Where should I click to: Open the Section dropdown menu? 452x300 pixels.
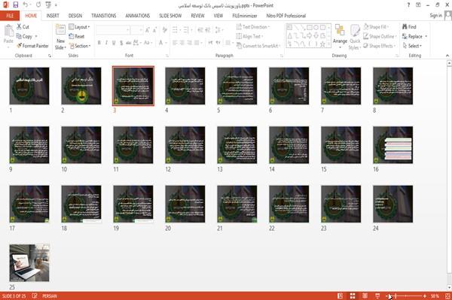coord(80,46)
